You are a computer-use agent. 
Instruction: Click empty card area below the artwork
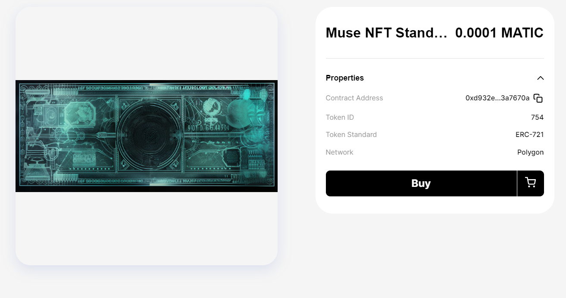147,228
